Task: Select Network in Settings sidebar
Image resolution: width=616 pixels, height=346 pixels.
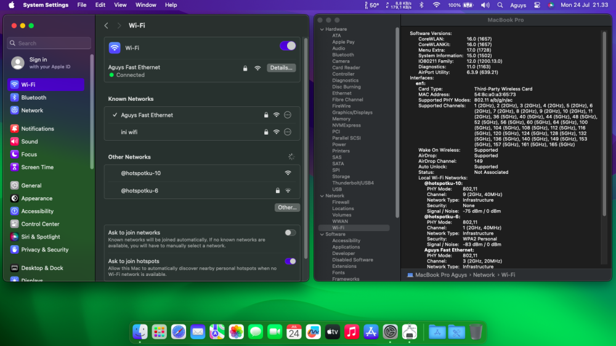Action: (x=46, y=111)
